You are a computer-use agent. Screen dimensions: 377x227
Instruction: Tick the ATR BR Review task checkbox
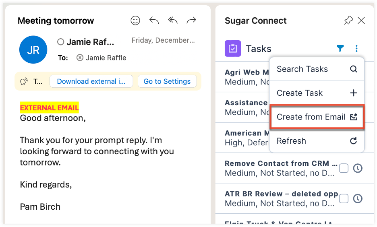click(x=344, y=198)
